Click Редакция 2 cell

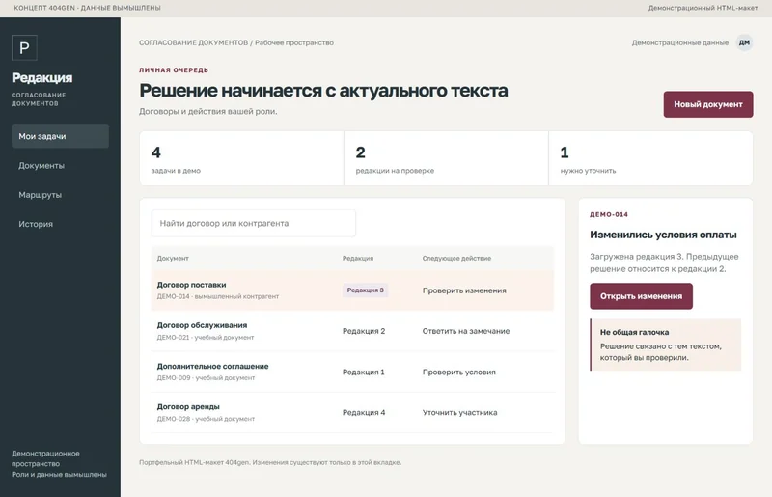click(x=364, y=331)
